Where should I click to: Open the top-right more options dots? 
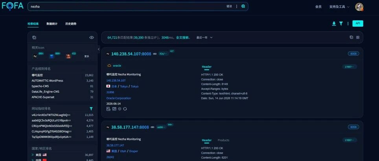348,24
